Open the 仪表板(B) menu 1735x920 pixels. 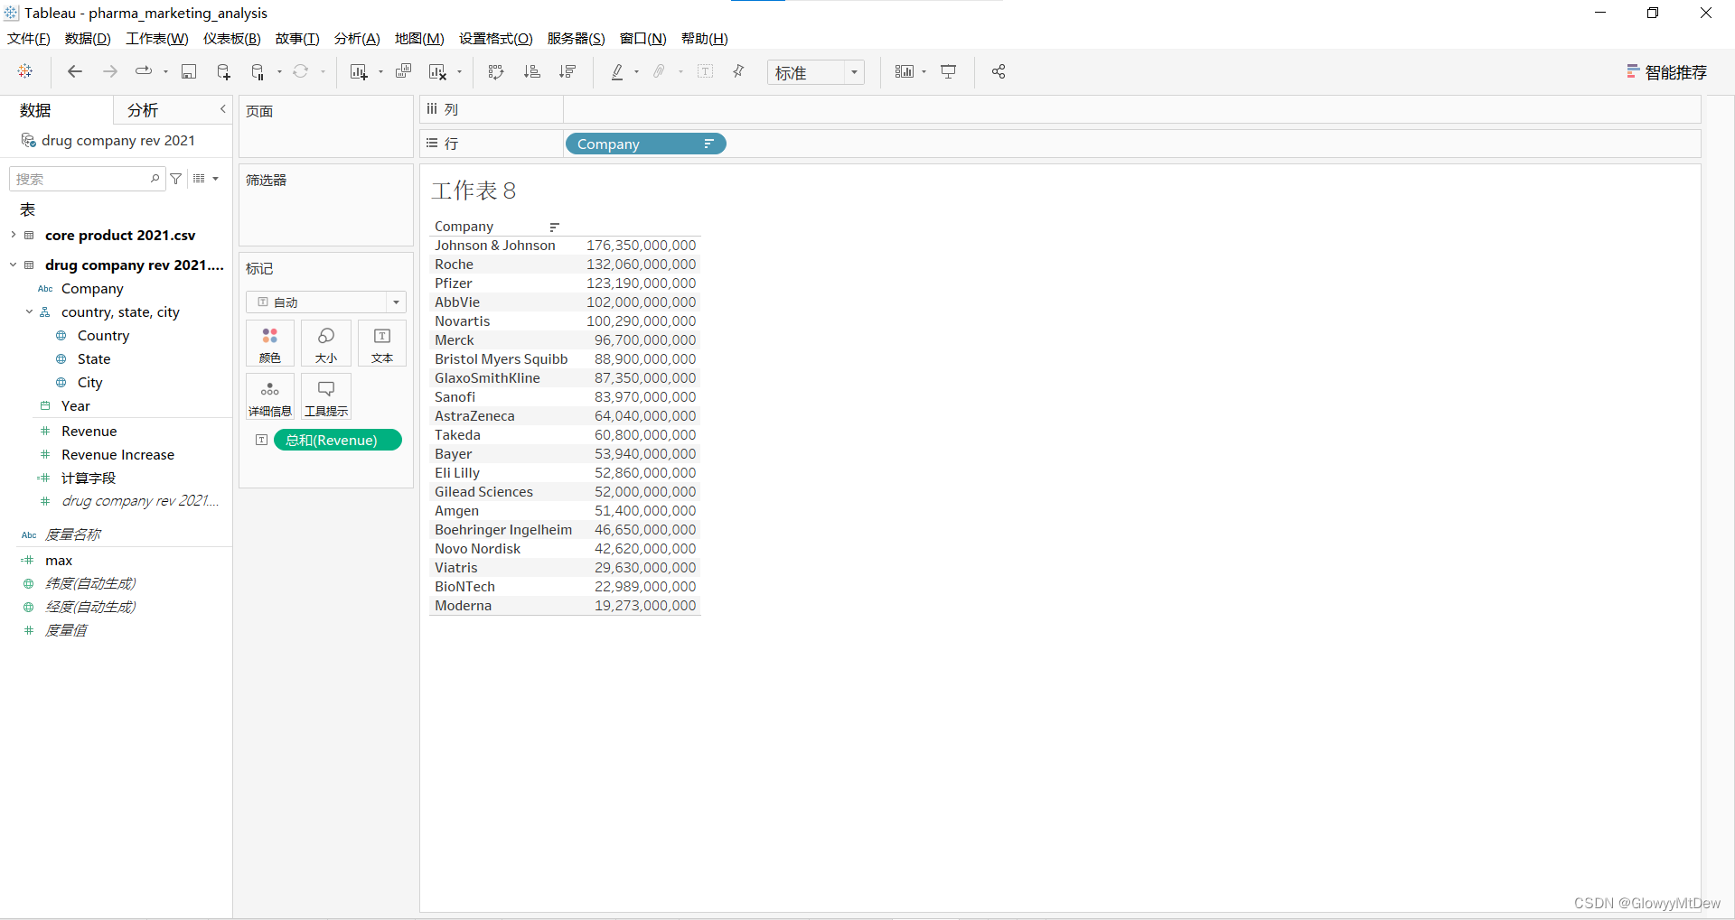coord(231,38)
